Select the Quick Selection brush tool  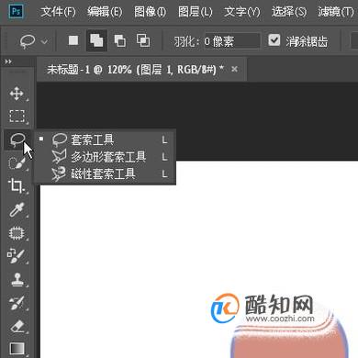17,162
